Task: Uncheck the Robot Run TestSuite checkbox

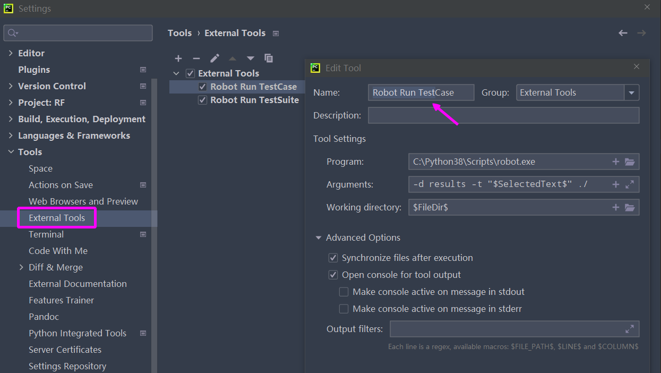Action: point(202,99)
